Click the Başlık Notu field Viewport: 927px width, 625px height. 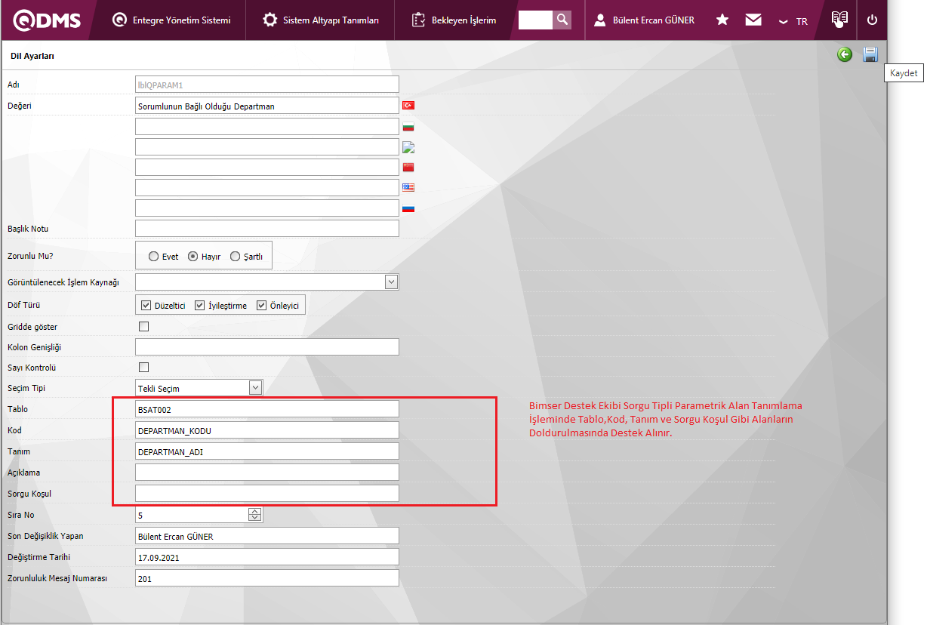[267, 228]
